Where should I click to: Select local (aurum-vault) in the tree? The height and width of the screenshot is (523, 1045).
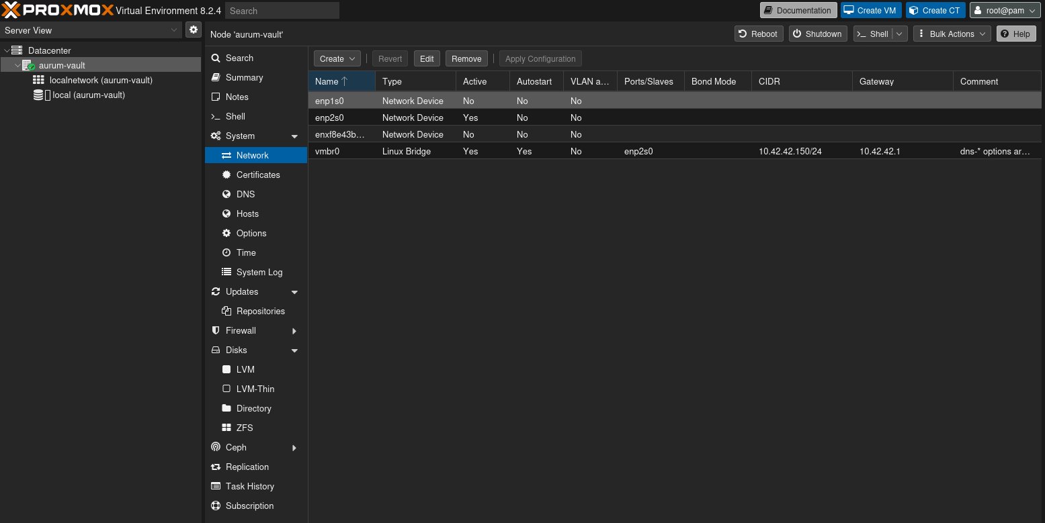point(89,95)
